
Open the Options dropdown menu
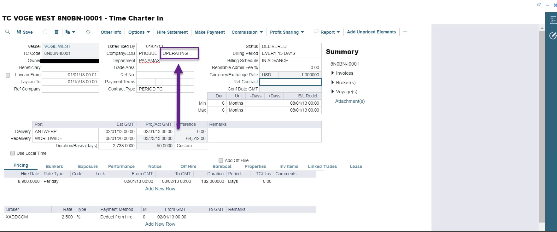[139, 32]
